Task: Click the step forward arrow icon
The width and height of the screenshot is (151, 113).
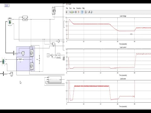Action: [x=74, y=12]
